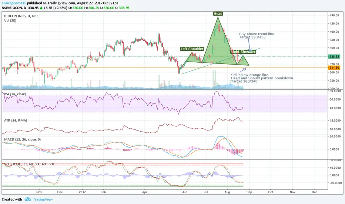
Task: Click the NSE:BIOCON, D symbol header
Action: (x=14, y=8)
